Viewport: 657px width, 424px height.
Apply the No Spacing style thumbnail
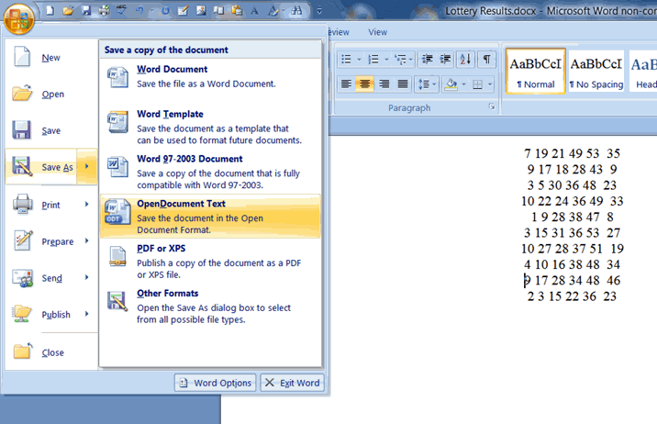pos(596,71)
